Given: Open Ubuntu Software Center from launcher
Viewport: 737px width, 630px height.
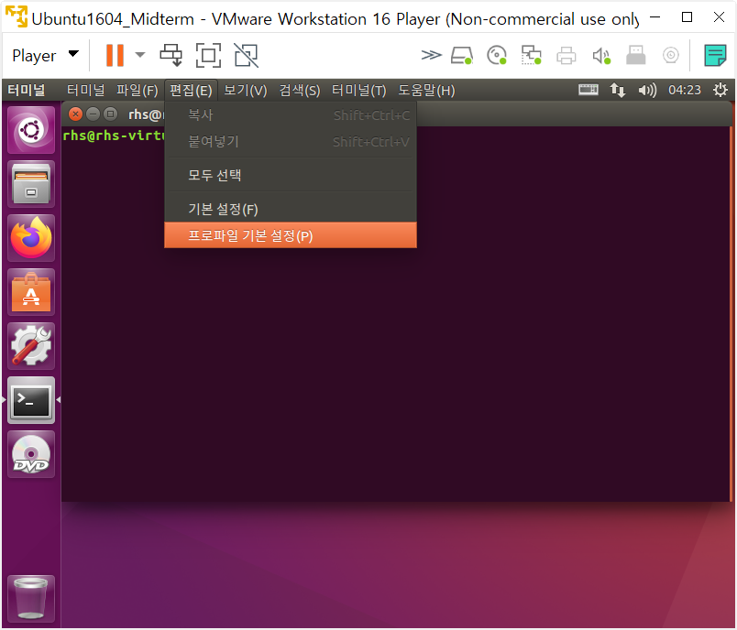Looking at the screenshot, I should pos(31,292).
